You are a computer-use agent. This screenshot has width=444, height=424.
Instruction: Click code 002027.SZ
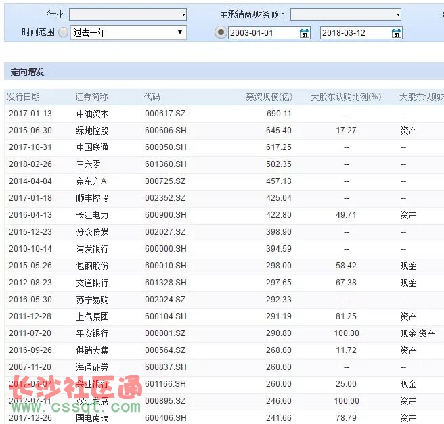coord(165,232)
